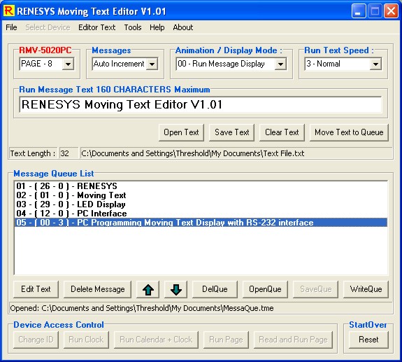
Task: Click Move Text to Queue button
Action: pos(349,132)
